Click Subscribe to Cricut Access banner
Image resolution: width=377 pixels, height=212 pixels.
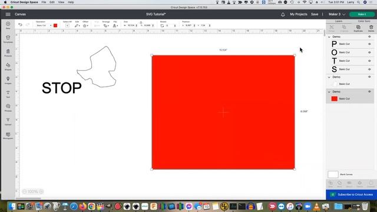click(351, 194)
